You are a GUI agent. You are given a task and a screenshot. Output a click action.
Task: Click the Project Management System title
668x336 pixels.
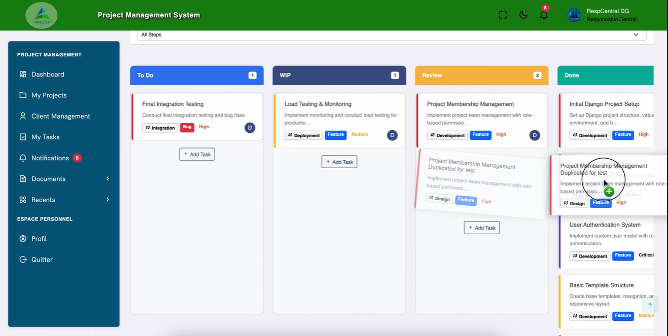coord(149,15)
